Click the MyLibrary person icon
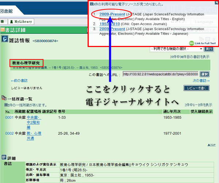This screenshot has width=219, height=183. click(12, 22)
